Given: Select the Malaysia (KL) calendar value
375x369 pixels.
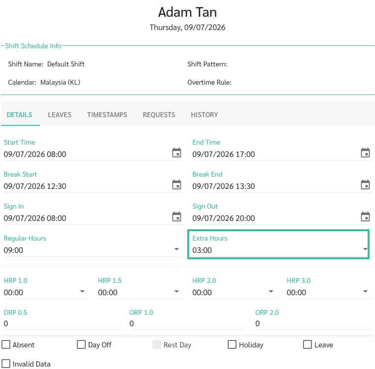Looking at the screenshot, I should [60, 82].
